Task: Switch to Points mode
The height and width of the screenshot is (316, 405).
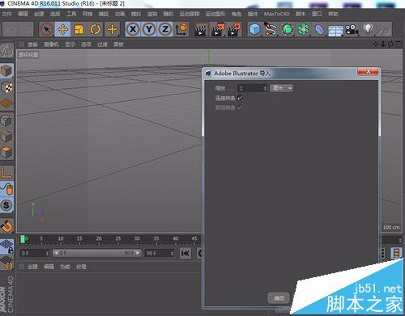Action: pyautogui.click(x=6, y=120)
